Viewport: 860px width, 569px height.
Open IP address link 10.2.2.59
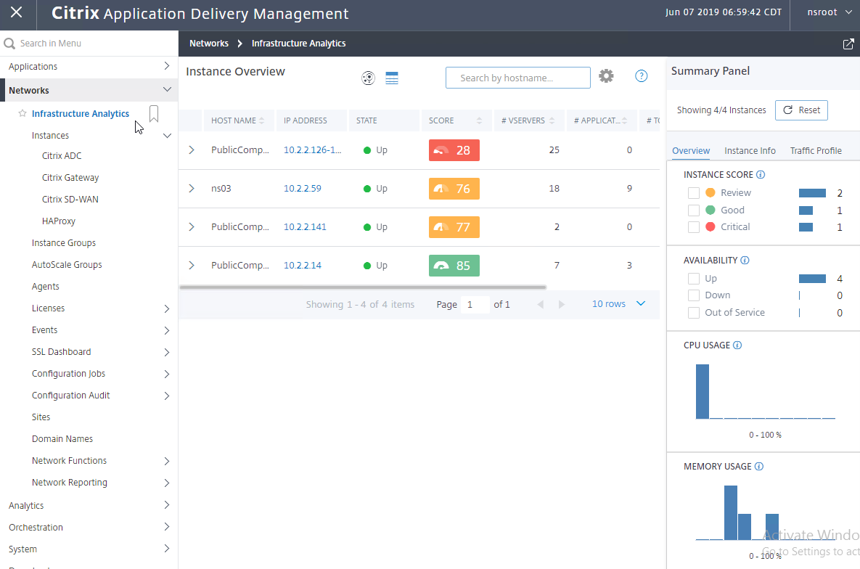[302, 188]
